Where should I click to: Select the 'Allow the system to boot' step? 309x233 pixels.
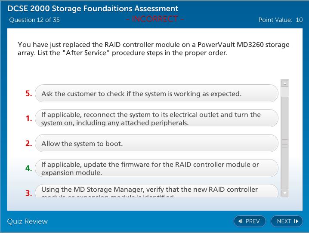(156, 144)
